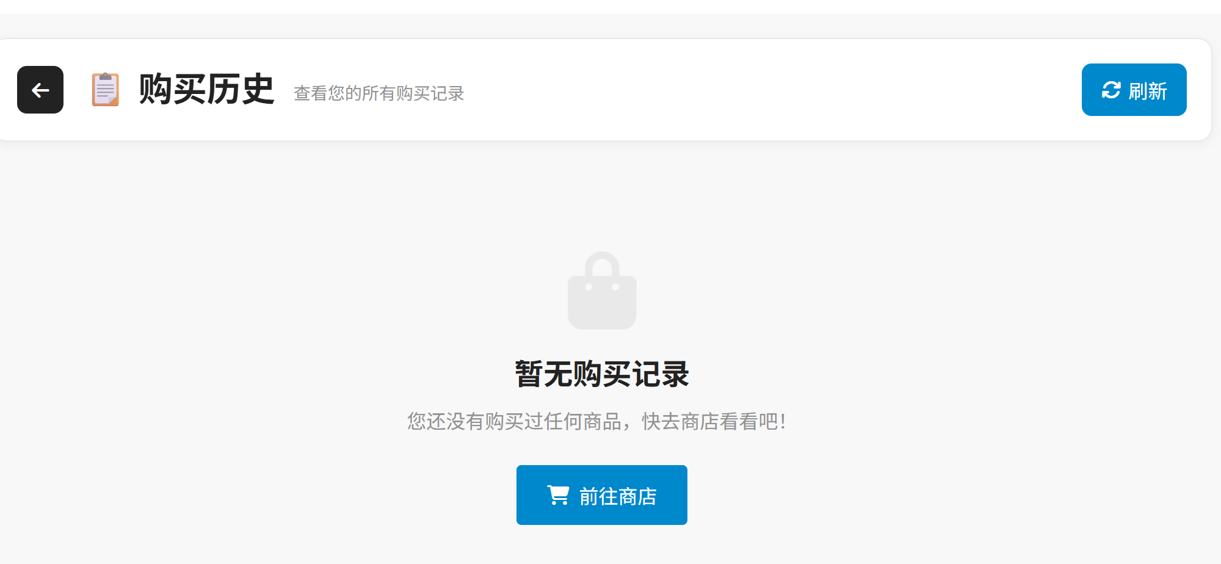This screenshot has height=564, width=1221.
Task: Click the gray shopping bag placeholder icon
Action: pyautogui.click(x=602, y=291)
